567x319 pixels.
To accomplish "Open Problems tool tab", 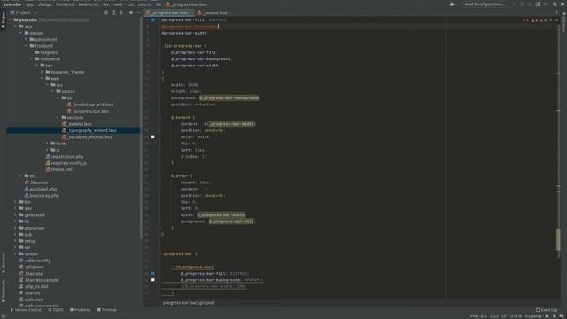I will 80,310.
